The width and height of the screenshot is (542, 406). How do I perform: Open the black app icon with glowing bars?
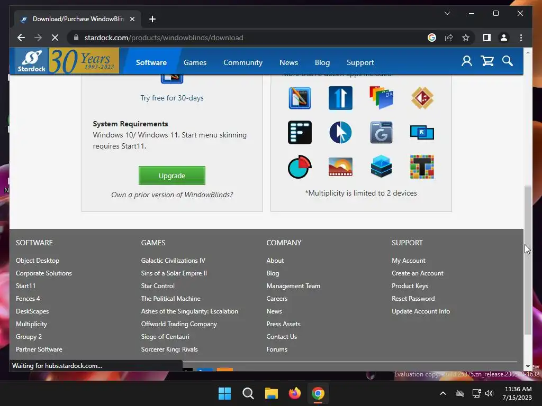(x=300, y=132)
